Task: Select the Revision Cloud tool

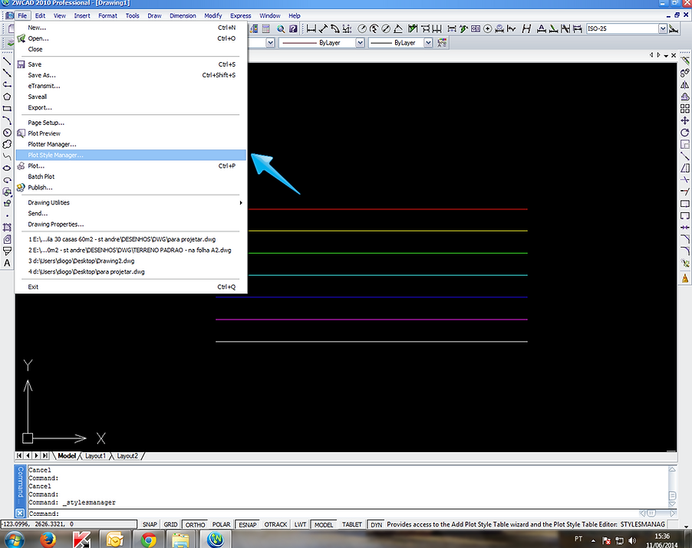Action: click(7, 144)
